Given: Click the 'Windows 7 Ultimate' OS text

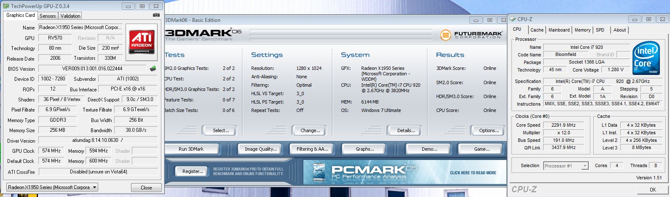Looking at the screenshot, I should 381,110.
